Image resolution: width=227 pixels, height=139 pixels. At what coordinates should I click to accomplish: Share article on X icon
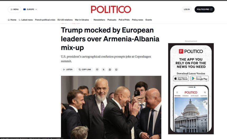[103, 70]
